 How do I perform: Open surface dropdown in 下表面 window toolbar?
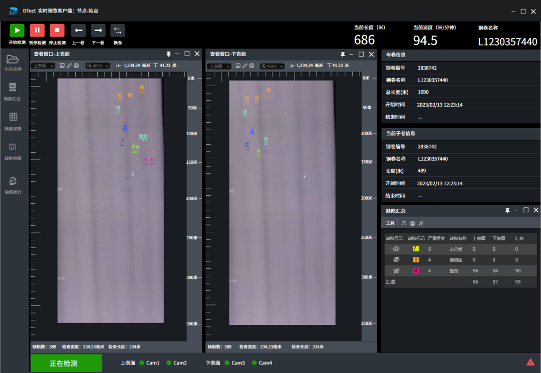pyautogui.click(x=219, y=66)
